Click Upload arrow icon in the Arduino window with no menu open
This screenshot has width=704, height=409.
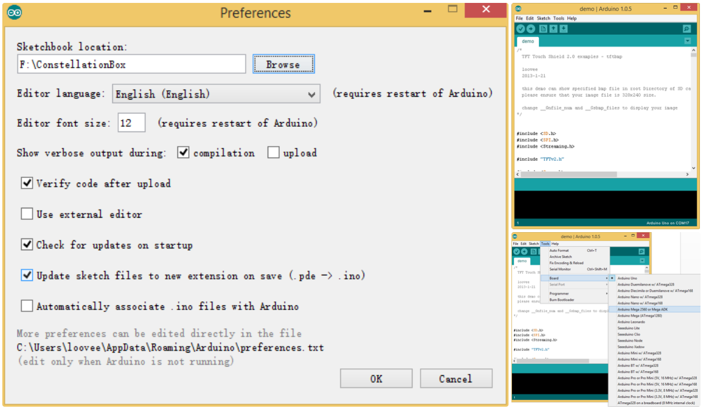(531, 29)
